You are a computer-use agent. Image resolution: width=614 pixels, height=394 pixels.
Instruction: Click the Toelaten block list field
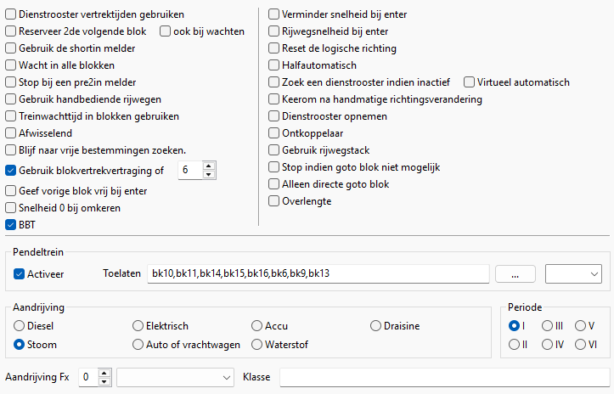[x=318, y=273]
